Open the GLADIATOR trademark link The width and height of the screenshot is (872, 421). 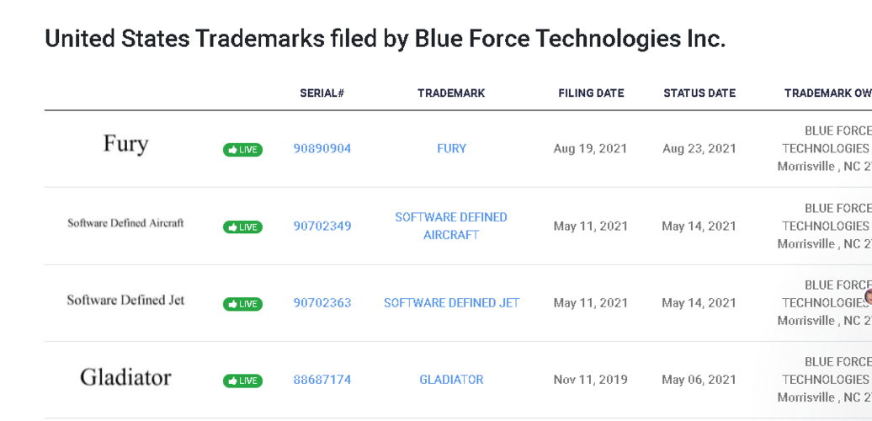pyautogui.click(x=451, y=379)
